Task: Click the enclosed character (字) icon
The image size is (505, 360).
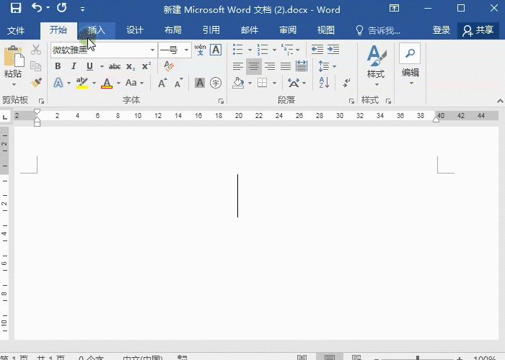Action: click(x=215, y=83)
